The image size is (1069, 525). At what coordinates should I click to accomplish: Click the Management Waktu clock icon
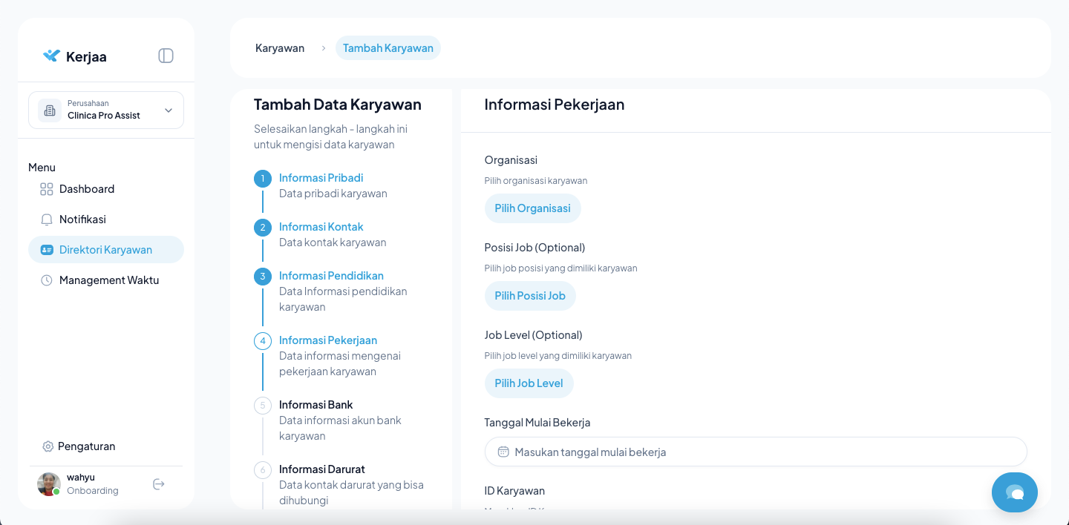tap(47, 280)
